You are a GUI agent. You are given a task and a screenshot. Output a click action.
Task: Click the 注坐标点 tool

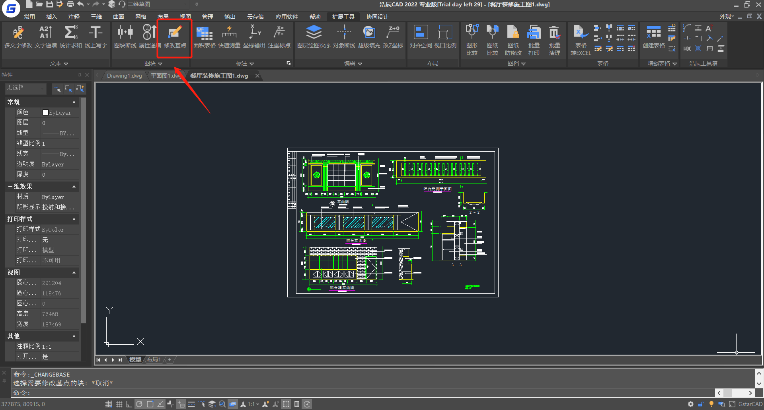point(279,37)
